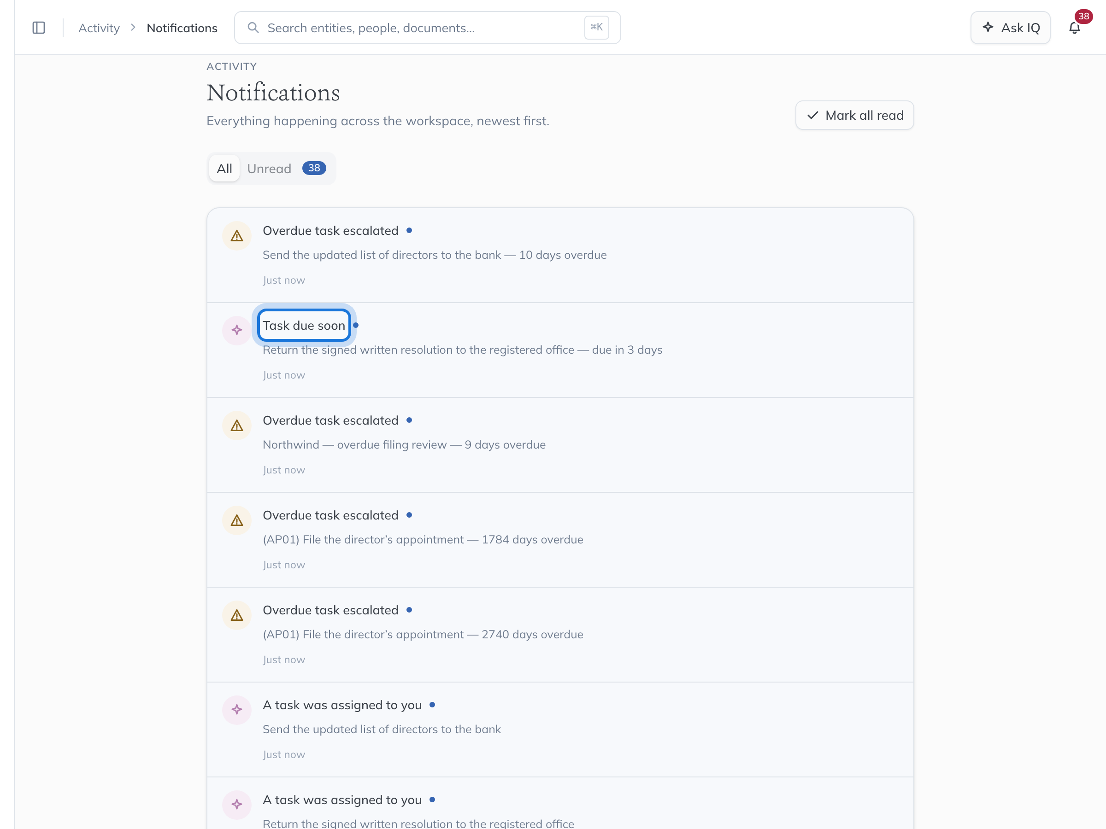Viewport: 1106px width, 829px height.
Task: Switch to the All tab
Action: click(224, 169)
